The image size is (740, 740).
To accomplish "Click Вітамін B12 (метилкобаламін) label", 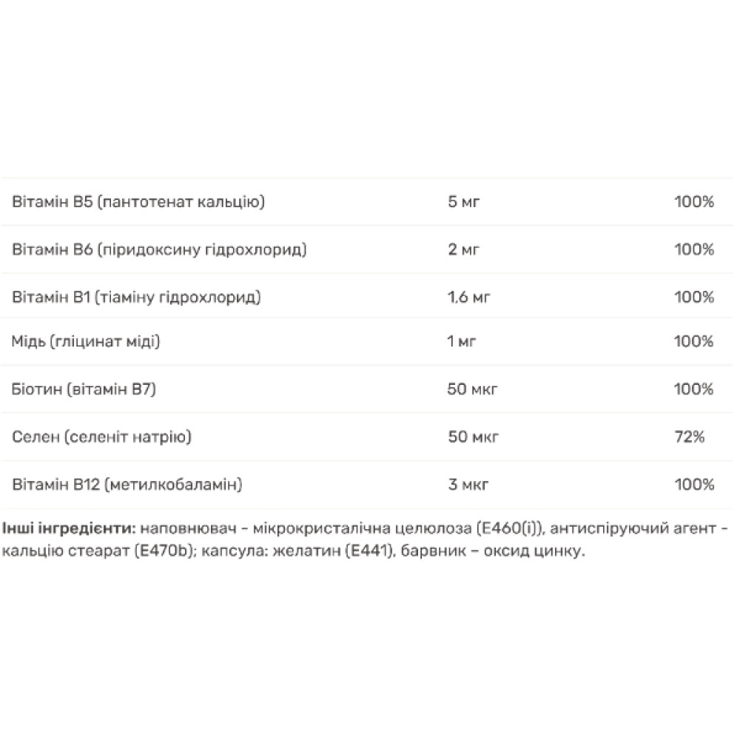I will click(127, 485).
